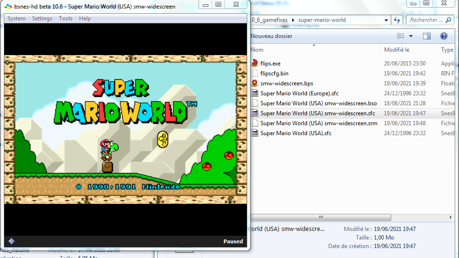The width and height of the screenshot is (459, 258).
Task: Select the smw-widescreen.srm save file
Action: click(318, 123)
